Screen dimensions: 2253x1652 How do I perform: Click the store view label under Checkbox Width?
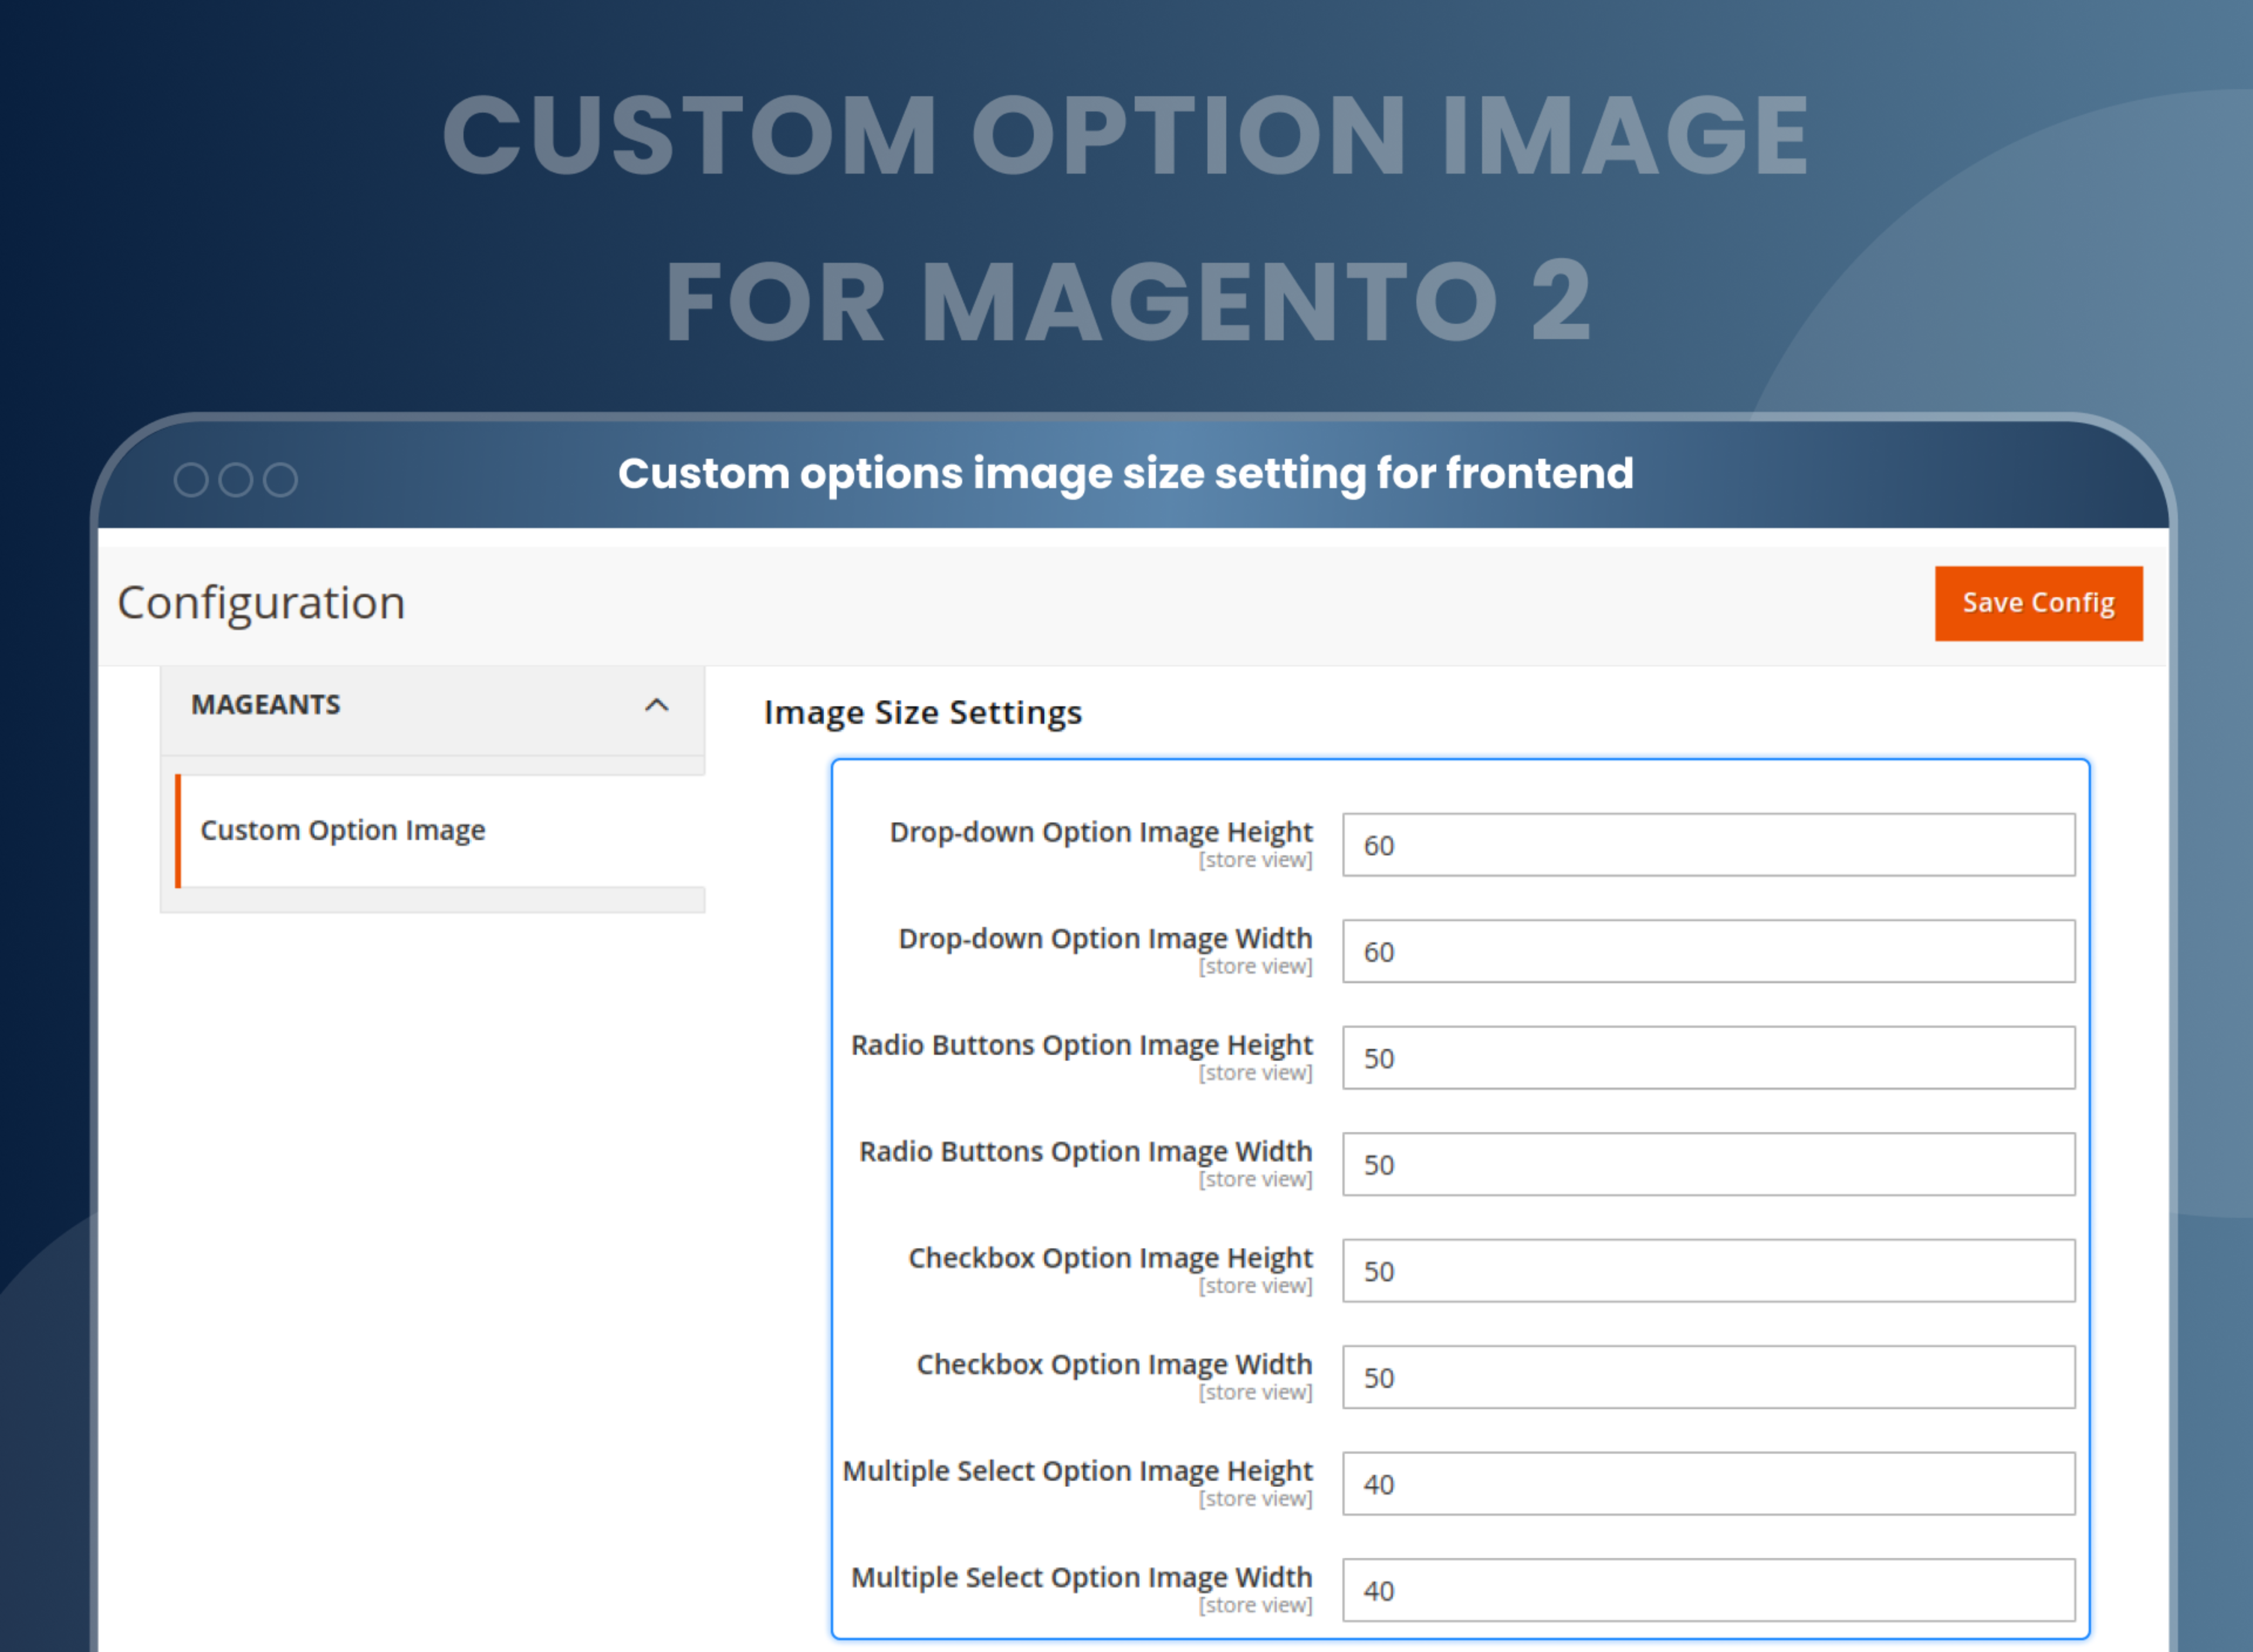pyautogui.click(x=1257, y=1392)
